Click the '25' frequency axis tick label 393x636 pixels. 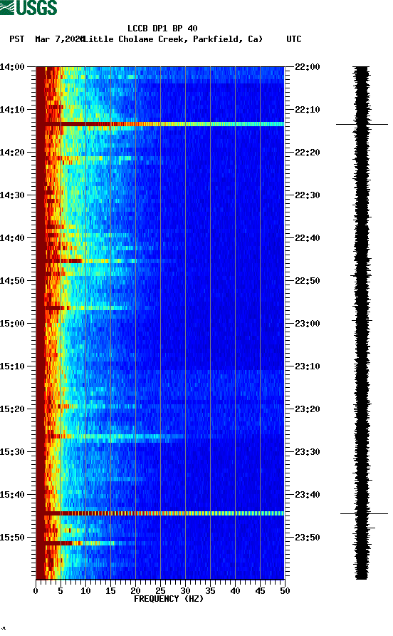coord(160,590)
